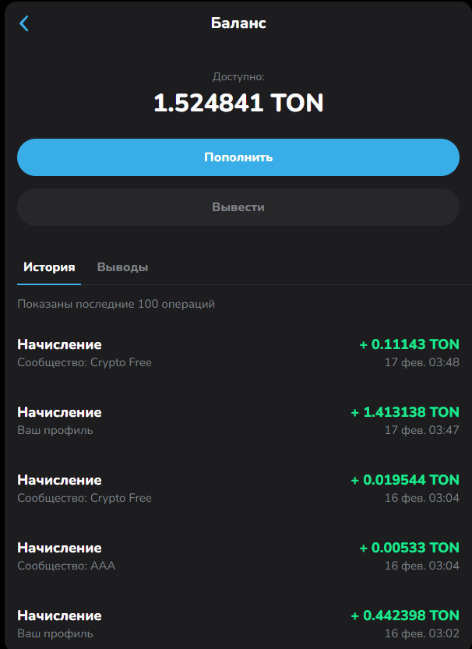Click the Доступно: label
The height and width of the screenshot is (649, 472).
(x=238, y=77)
